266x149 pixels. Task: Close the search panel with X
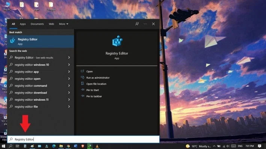click(153, 24)
